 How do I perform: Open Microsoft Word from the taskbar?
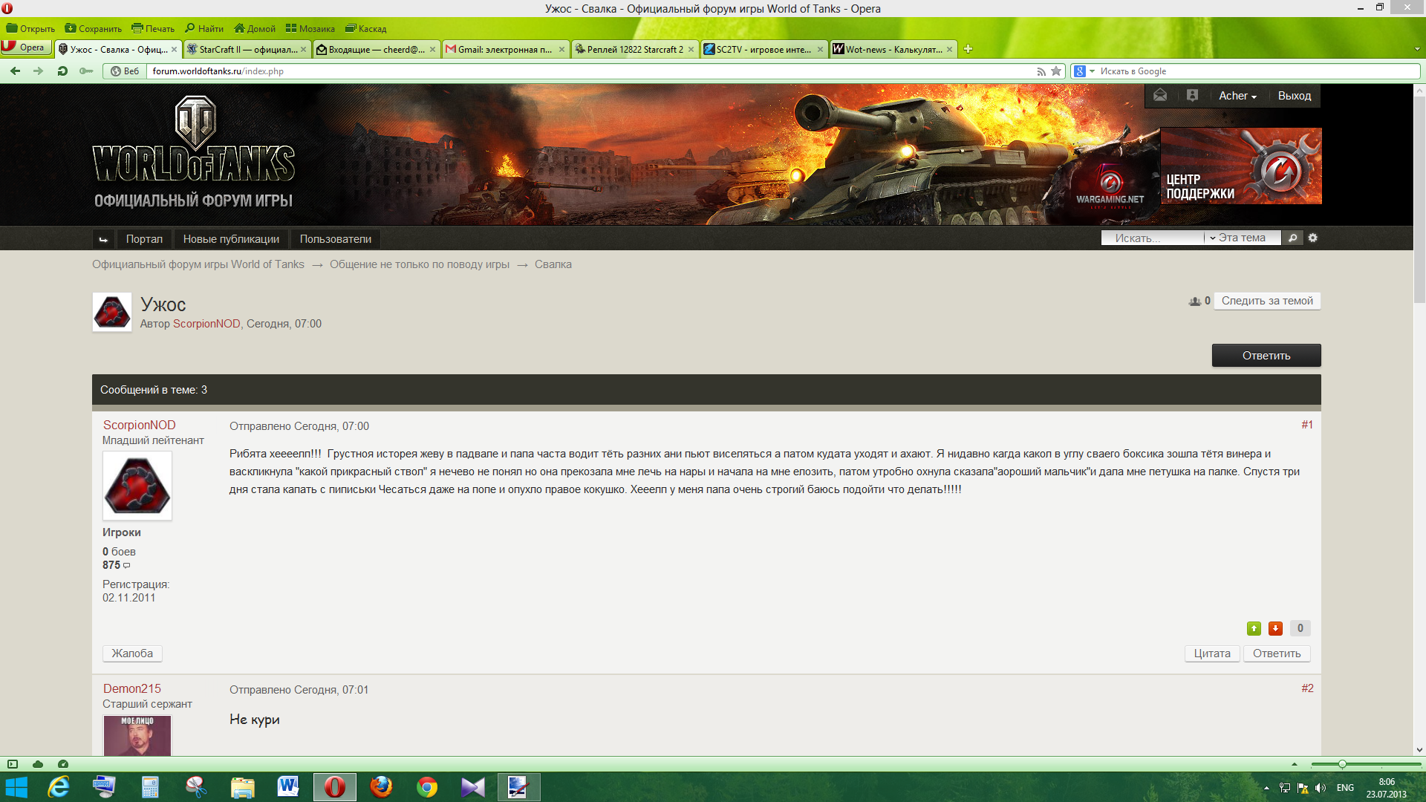(x=288, y=787)
